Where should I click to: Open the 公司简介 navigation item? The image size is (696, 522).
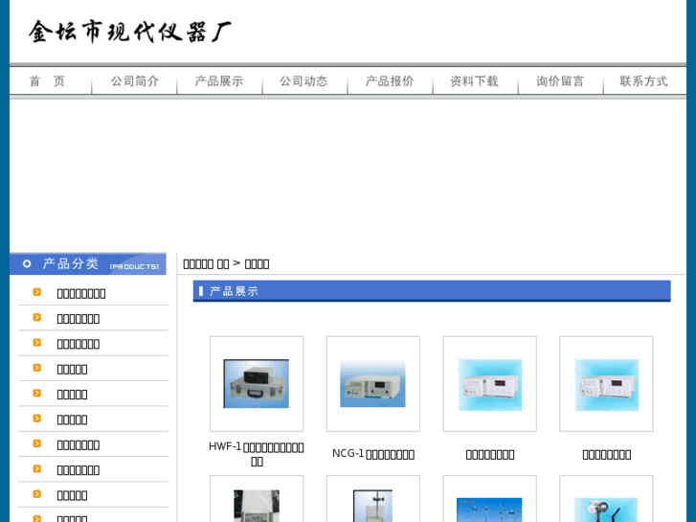(x=135, y=81)
